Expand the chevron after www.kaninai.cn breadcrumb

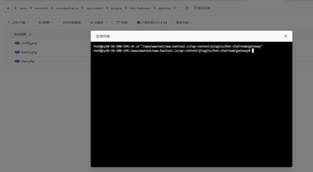tap(82, 8)
